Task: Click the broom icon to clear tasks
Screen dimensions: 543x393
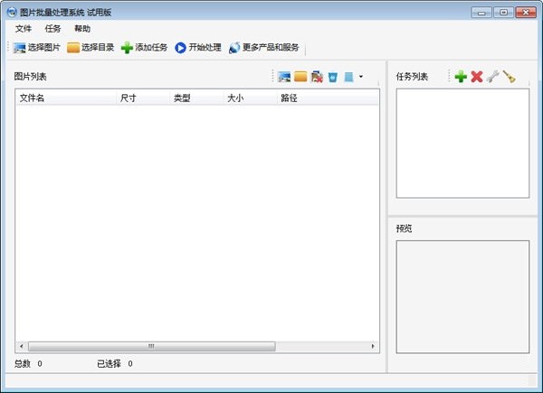Action: click(509, 77)
